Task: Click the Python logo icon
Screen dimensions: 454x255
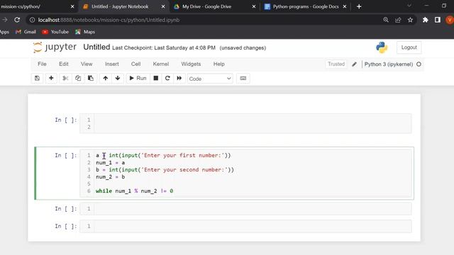Action: pos(382,47)
